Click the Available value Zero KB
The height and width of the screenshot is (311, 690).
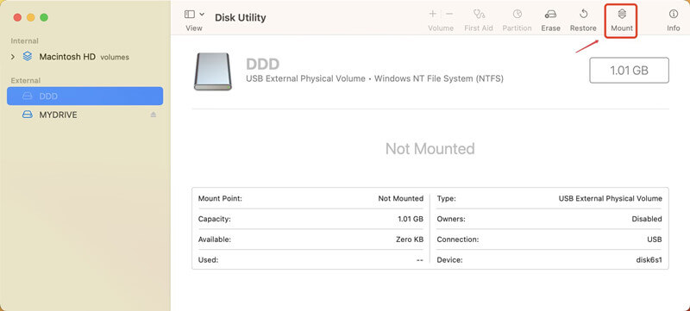(410, 239)
